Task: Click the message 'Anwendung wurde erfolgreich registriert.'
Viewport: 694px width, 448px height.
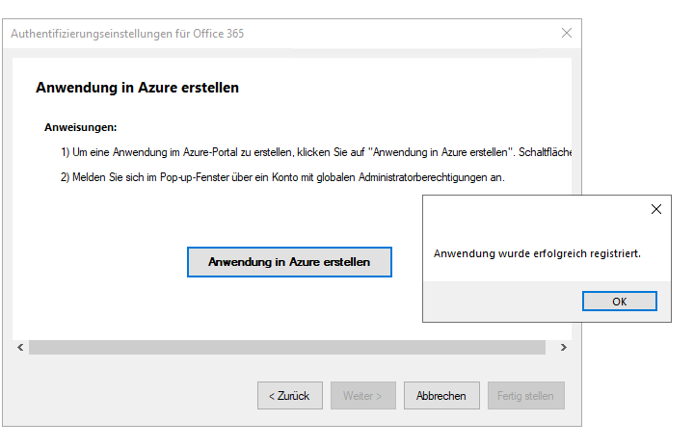Action: coord(537,253)
